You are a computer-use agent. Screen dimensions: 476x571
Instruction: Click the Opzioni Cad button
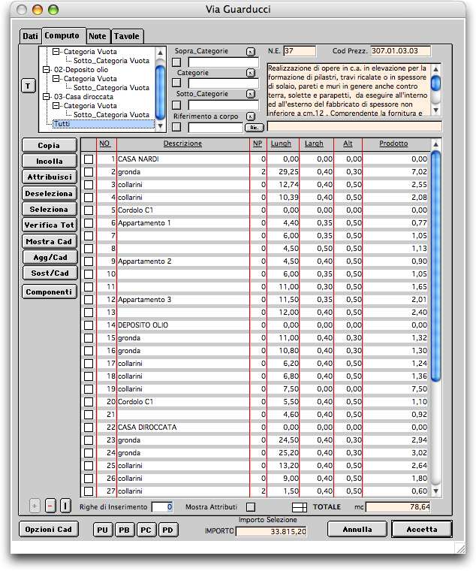48,530
